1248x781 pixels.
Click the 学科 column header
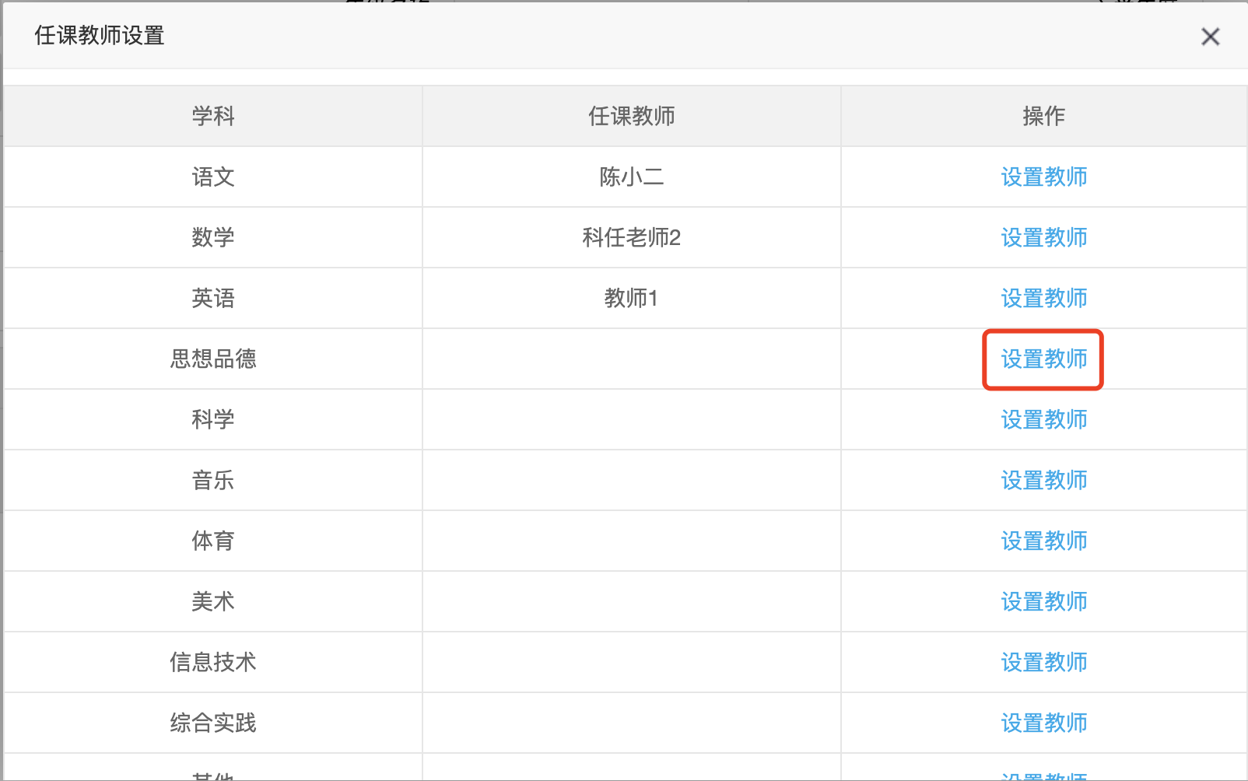213,117
